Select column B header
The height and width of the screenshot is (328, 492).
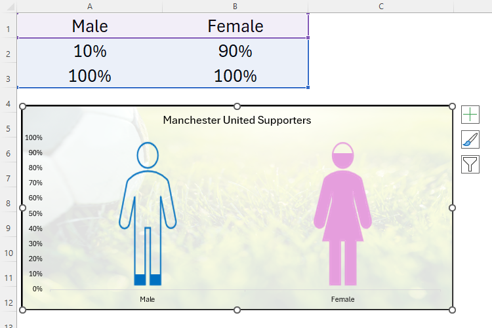click(x=236, y=7)
